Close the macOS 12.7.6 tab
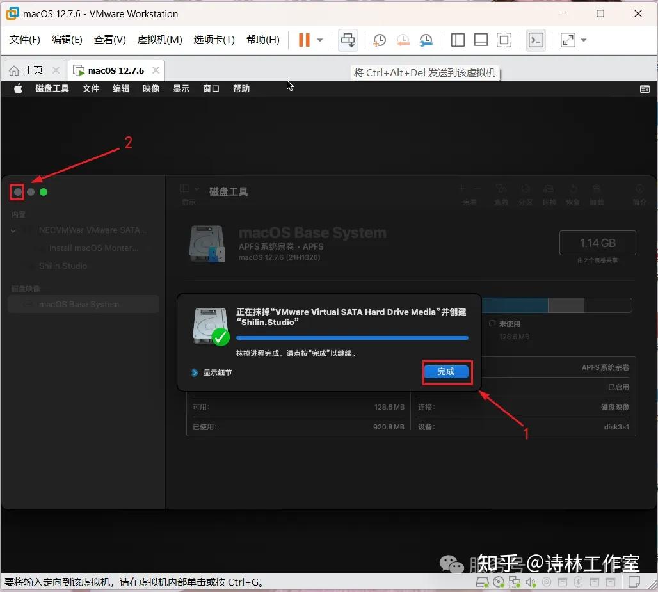 pyautogui.click(x=156, y=70)
